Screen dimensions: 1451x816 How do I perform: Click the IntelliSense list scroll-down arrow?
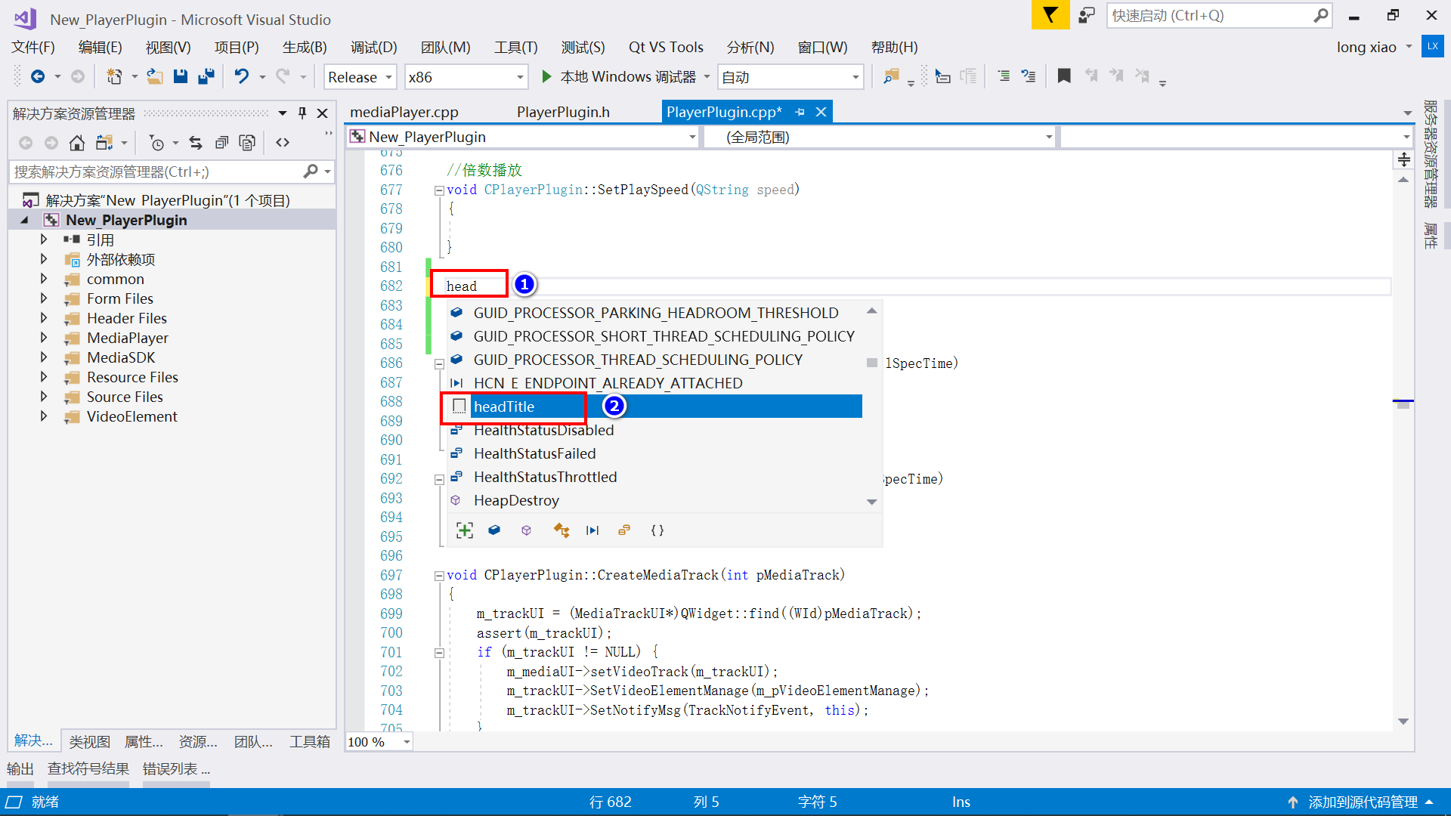coord(871,502)
